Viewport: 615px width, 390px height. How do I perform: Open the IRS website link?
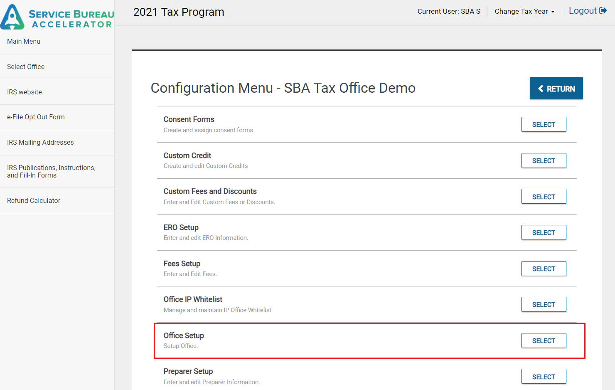25,92
